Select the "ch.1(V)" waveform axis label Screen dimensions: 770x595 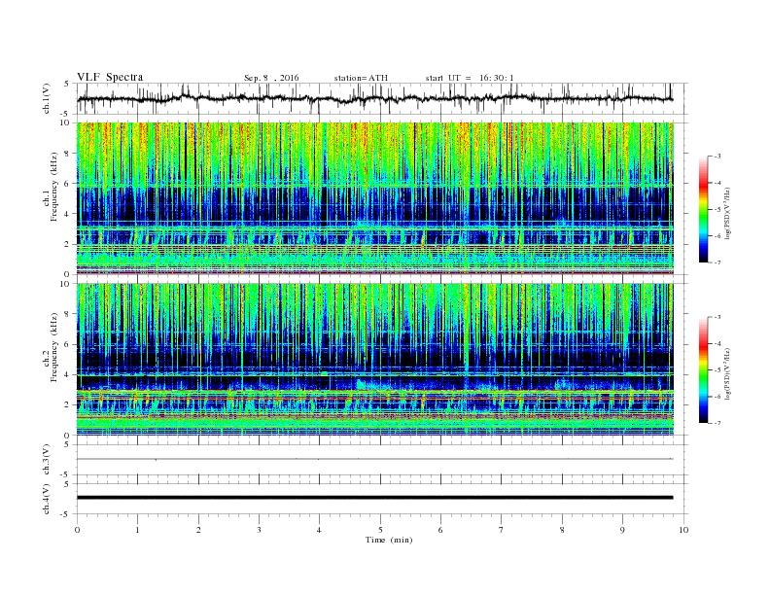tap(47, 98)
